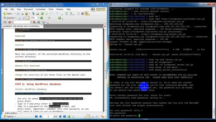Image resolution: width=216 pixels, height=122 pixels.
Task: Expand the Open button dropdown arrow
Action: [x=15, y=14]
